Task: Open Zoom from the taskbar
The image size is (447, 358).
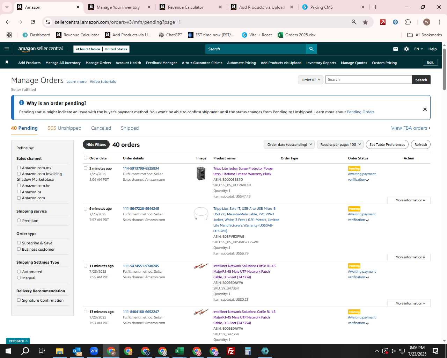Action: click(94, 351)
